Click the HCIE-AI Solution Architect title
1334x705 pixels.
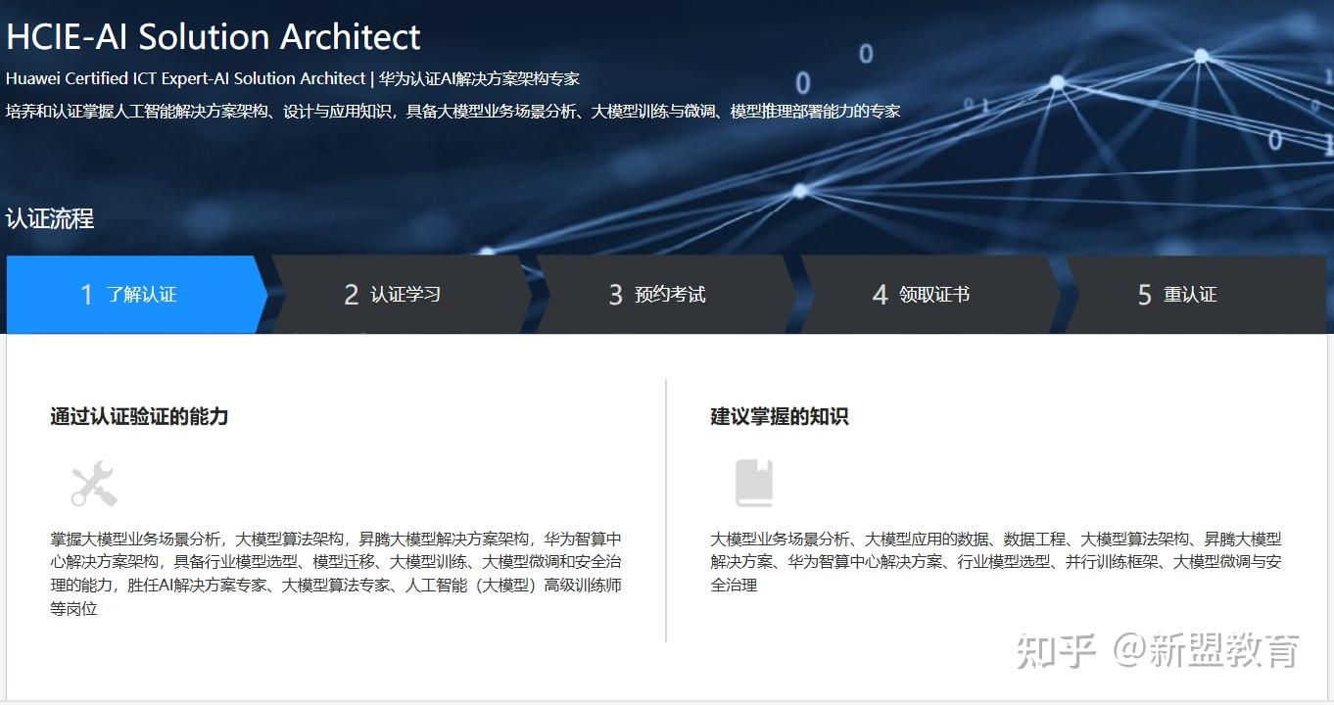coord(213,36)
